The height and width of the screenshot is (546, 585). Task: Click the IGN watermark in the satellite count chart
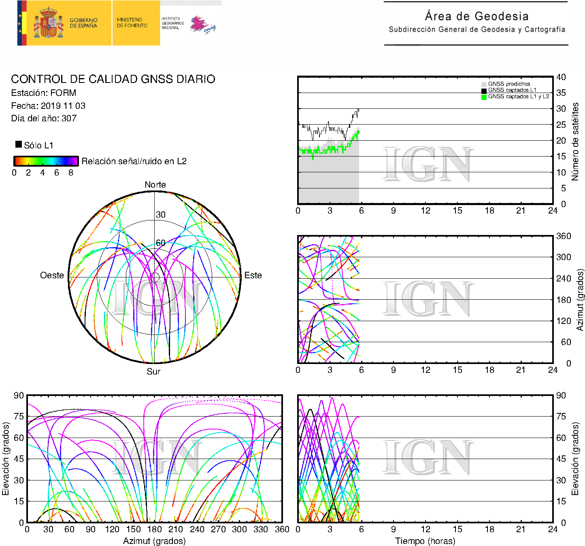pos(428,165)
